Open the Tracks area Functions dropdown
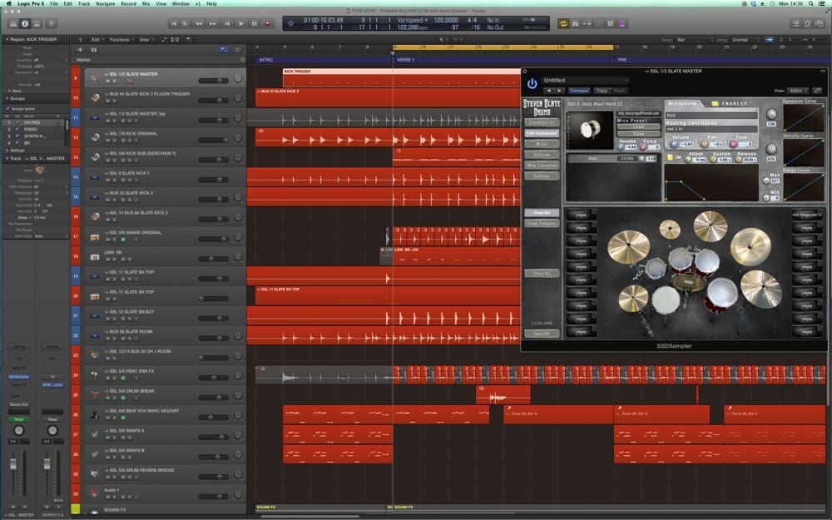 click(x=121, y=39)
